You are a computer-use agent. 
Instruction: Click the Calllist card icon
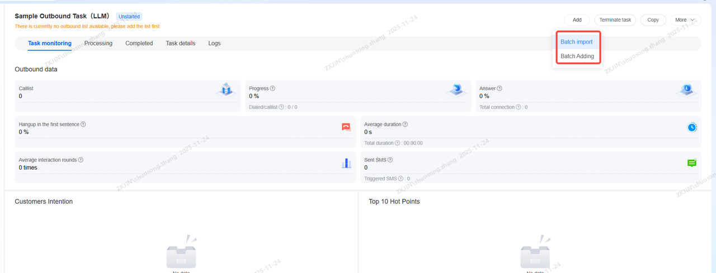point(225,90)
